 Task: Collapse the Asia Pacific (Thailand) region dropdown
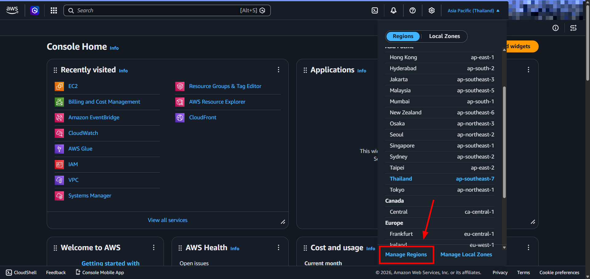tap(473, 10)
